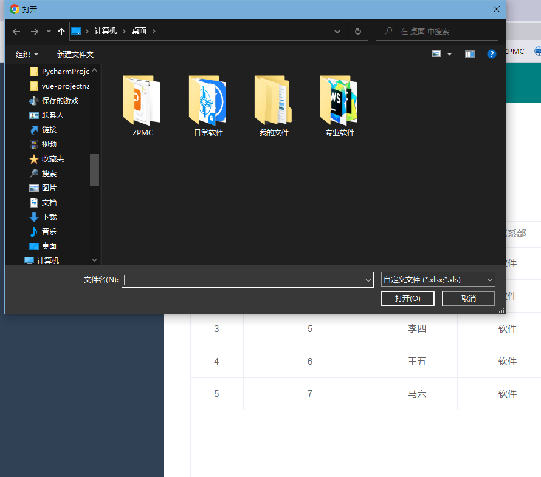Open 链接 in sidebar
Image resolution: width=541 pixels, height=477 pixels.
43,130
